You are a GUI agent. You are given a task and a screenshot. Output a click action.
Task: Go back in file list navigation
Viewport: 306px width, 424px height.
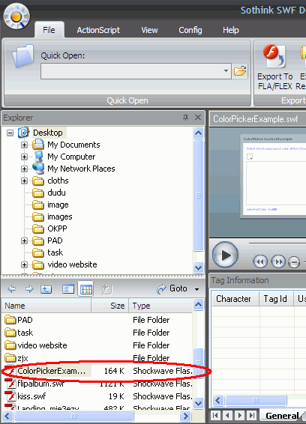click(x=12, y=289)
